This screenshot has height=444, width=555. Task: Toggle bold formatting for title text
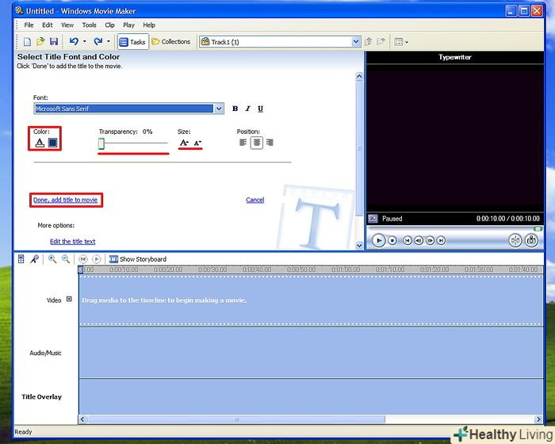[235, 109]
